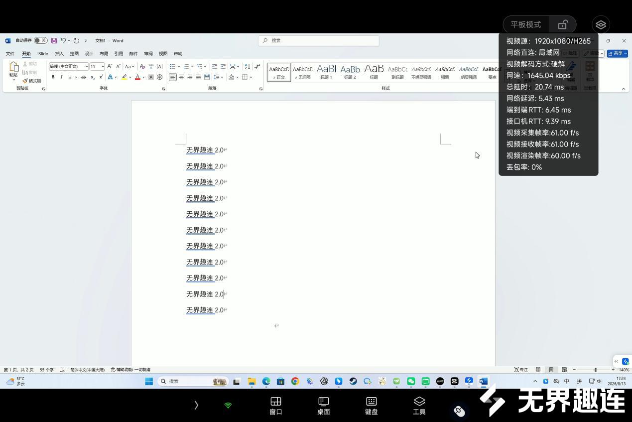Increase paragraph indent
The height and width of the screenshot is (422, 632).
[223, 66]
